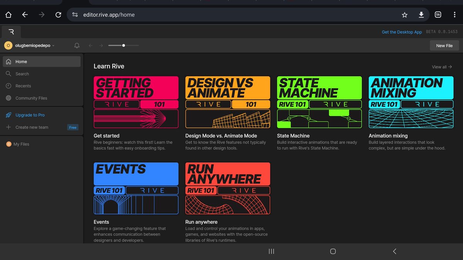Open the State Machine thumbnail

[319, 102]
